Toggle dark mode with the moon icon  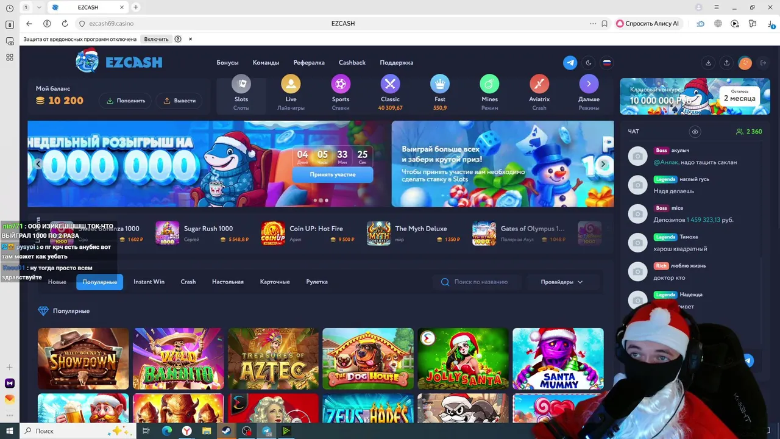(x=588, y=63)
